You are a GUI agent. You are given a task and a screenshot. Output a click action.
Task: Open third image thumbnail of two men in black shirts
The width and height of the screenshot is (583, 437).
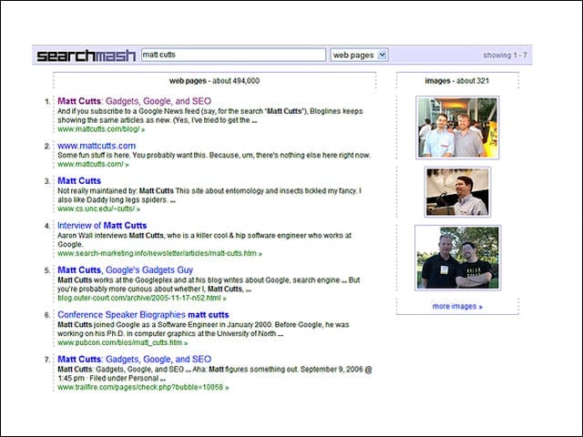(457, 258)
